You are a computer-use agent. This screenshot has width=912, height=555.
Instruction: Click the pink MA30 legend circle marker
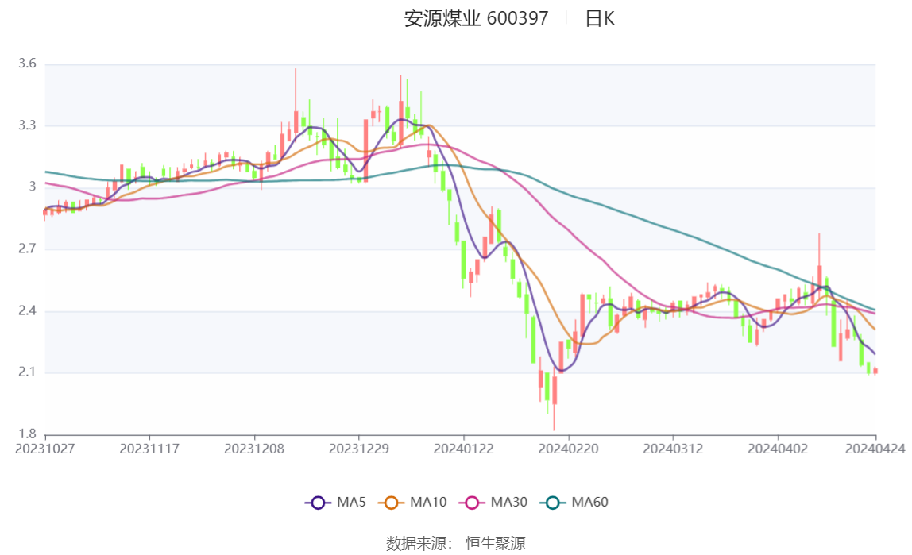tap(471, 503)
